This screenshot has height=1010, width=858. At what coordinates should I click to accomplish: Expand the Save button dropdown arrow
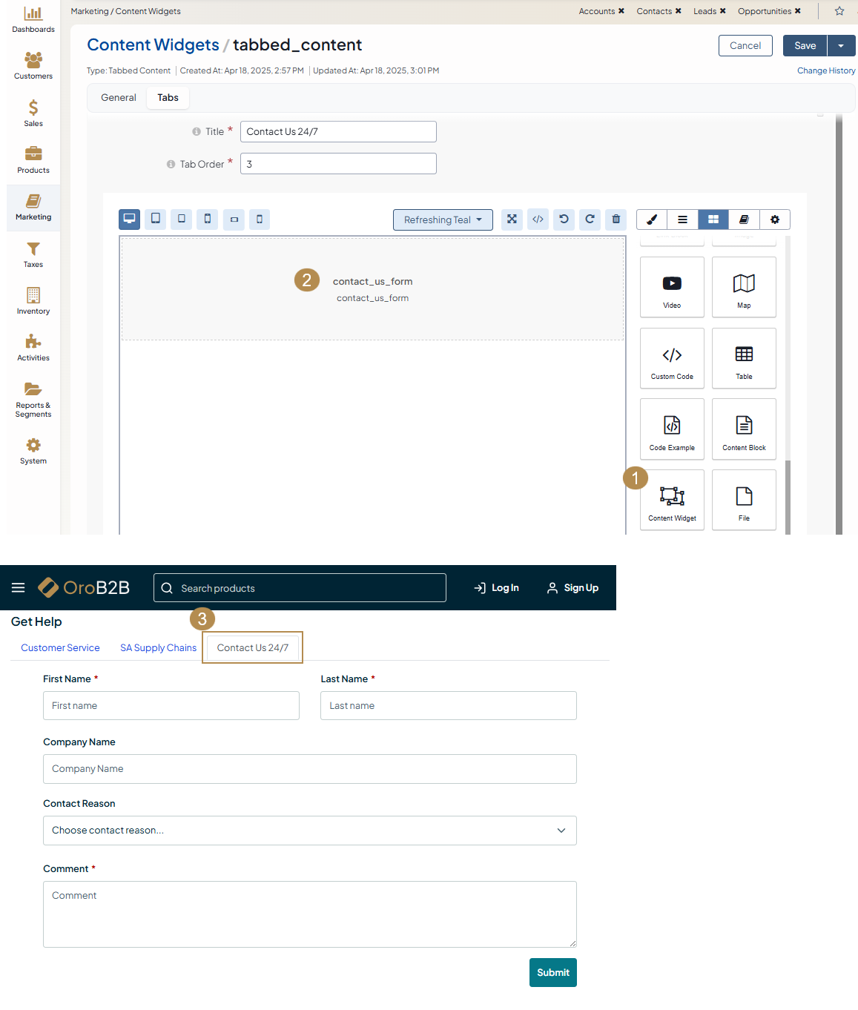point(841,46)
